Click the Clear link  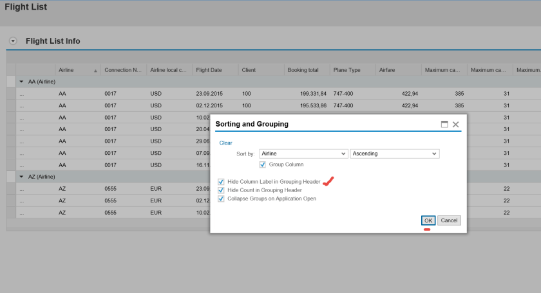(225, 143)
